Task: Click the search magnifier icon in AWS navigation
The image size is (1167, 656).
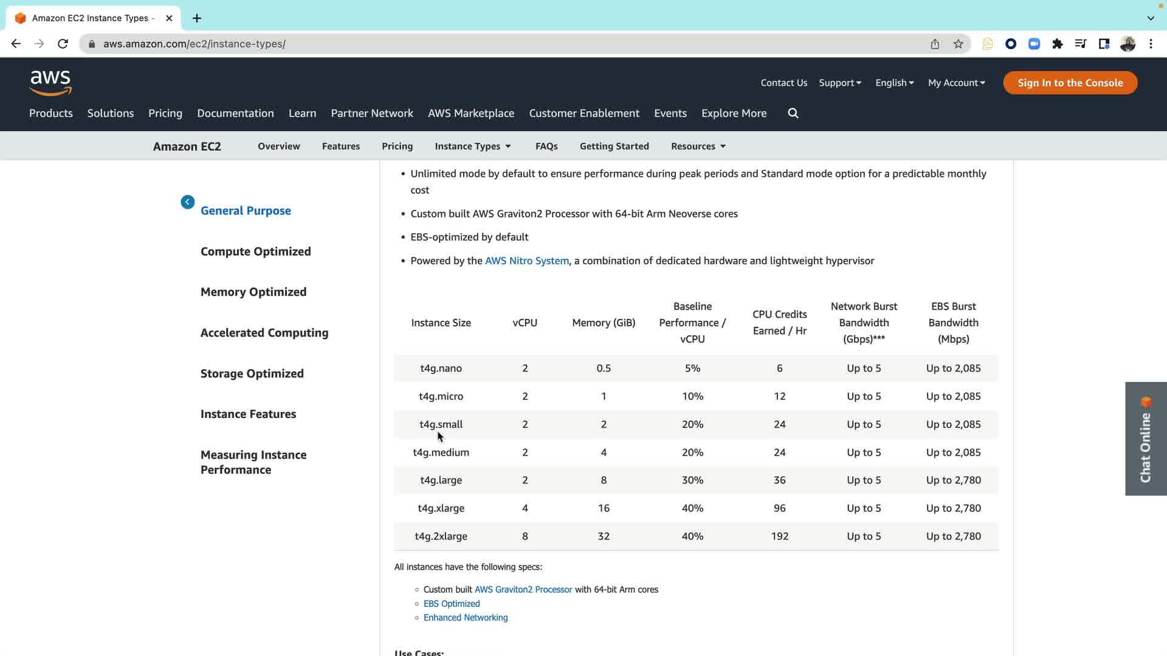Action: [793, 113]
